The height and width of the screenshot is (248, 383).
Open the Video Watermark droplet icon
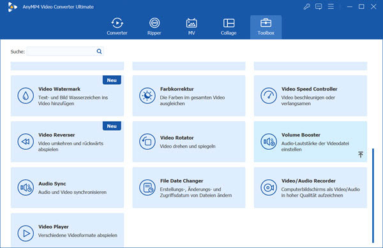26,96
